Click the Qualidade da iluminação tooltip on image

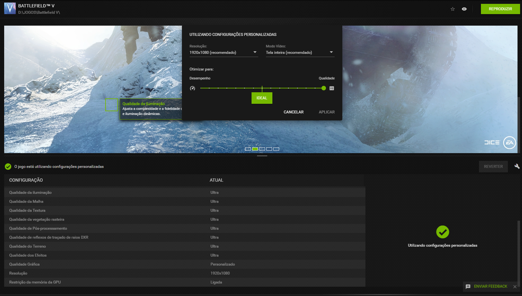point(151,109)
